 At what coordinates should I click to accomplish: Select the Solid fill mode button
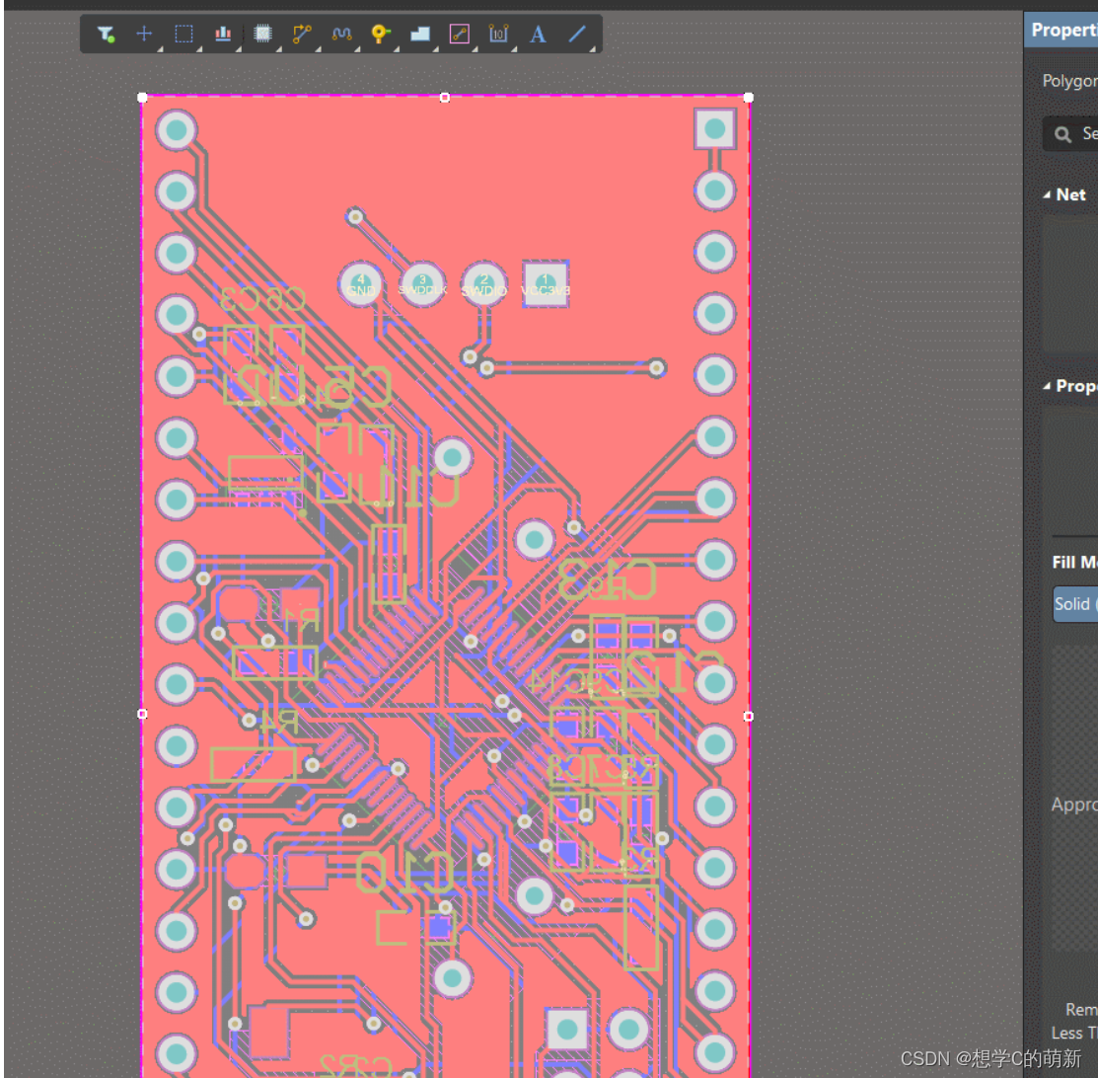(1074, 604)
